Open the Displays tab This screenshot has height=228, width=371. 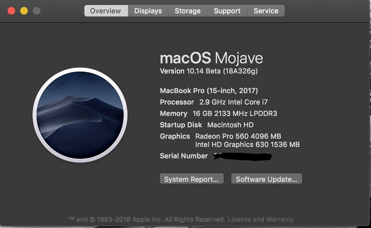pos(148,11)
